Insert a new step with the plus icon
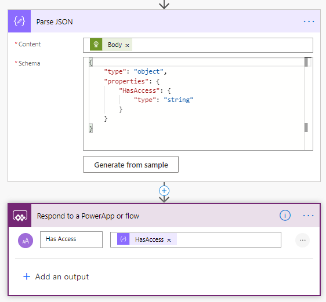The image size is (326, 302). click(164, 191)
